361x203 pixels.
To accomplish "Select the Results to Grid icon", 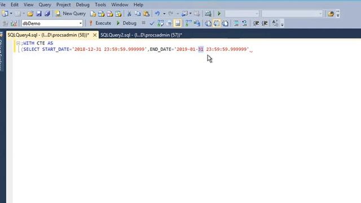I will point(217,23).
